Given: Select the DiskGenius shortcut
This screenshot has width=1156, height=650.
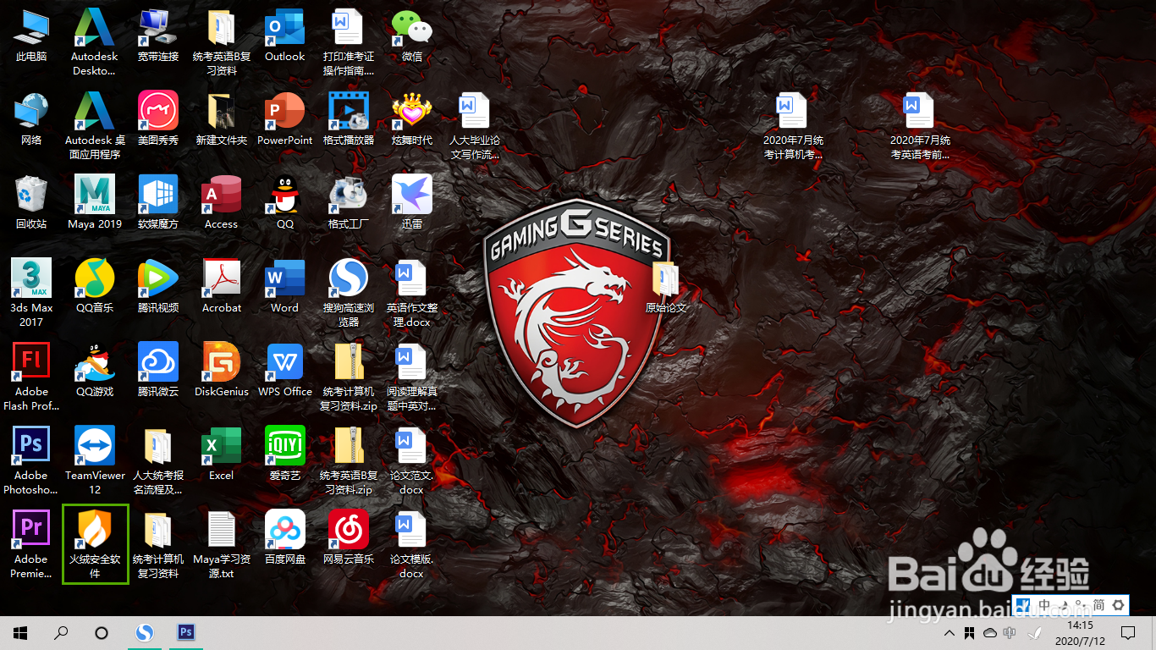Looking at the screenshot, I should pos(222,371).
